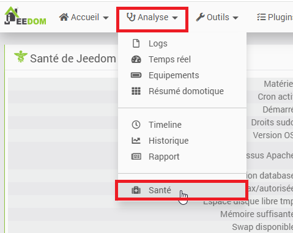Open the Plugins menu
This screenshot has height=233, width=293.
point(275,17)
